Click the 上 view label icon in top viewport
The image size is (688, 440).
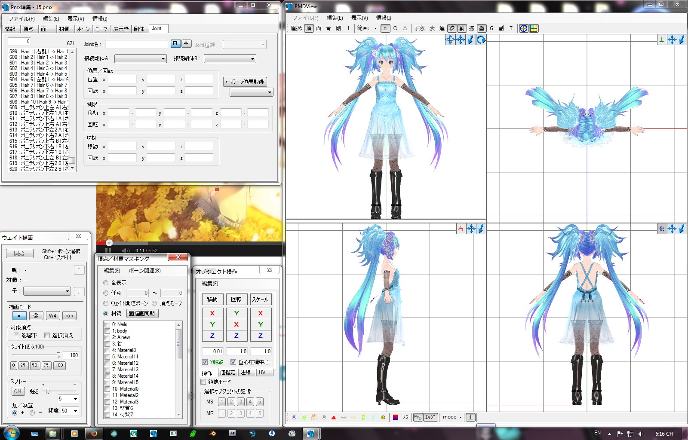[662, 40]
